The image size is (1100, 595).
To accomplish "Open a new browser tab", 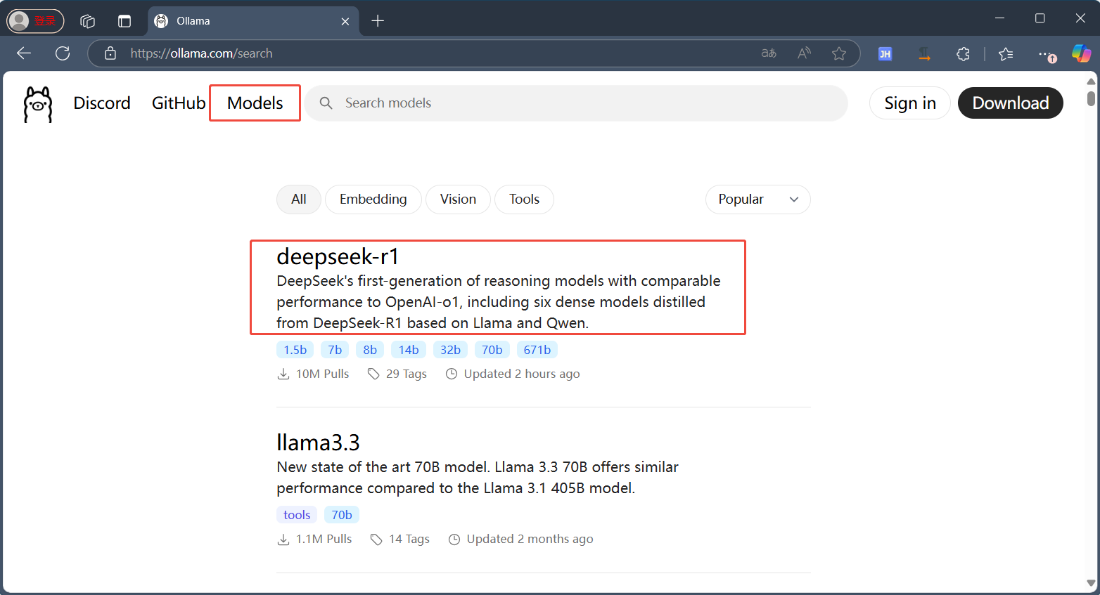I will point(378,21).
